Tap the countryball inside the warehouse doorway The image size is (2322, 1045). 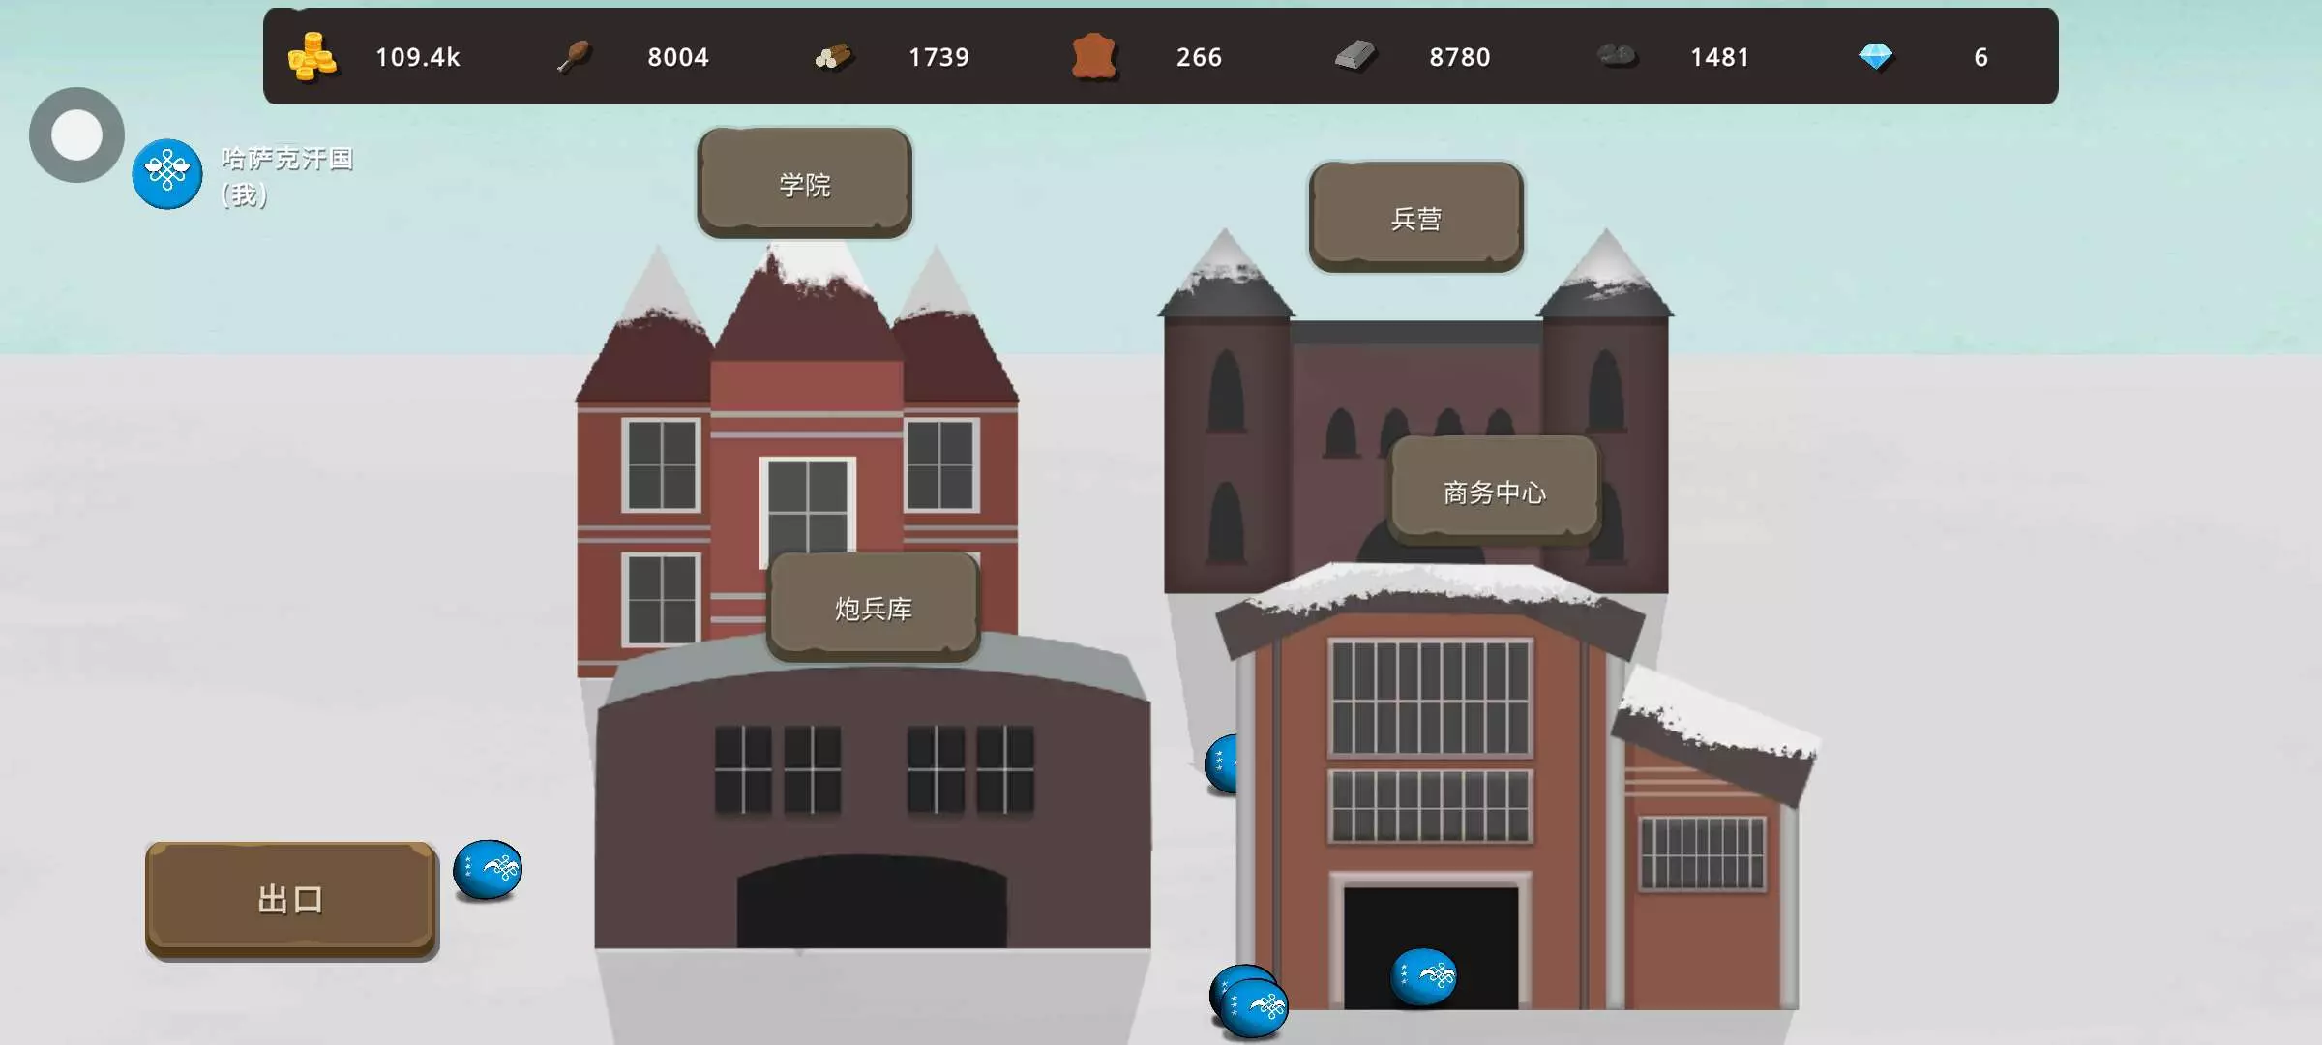(1423, 975)
